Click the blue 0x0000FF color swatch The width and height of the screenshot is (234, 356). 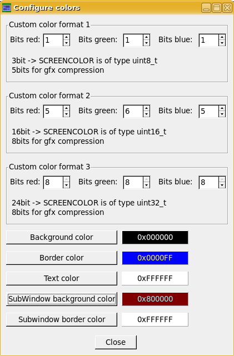pyautogui.click(x=155, y=258)
